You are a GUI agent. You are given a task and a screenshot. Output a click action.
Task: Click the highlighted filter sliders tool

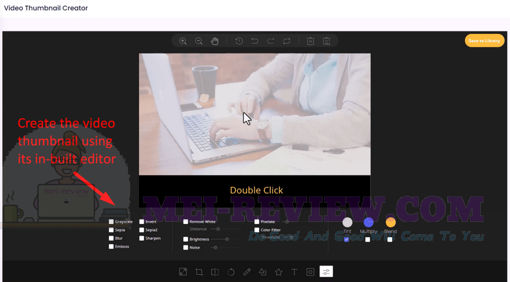coord(326,271)
